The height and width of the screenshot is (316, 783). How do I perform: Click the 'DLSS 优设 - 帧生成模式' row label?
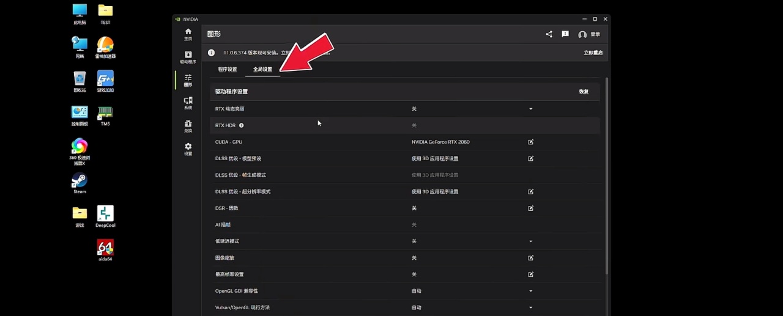[240, 175]
